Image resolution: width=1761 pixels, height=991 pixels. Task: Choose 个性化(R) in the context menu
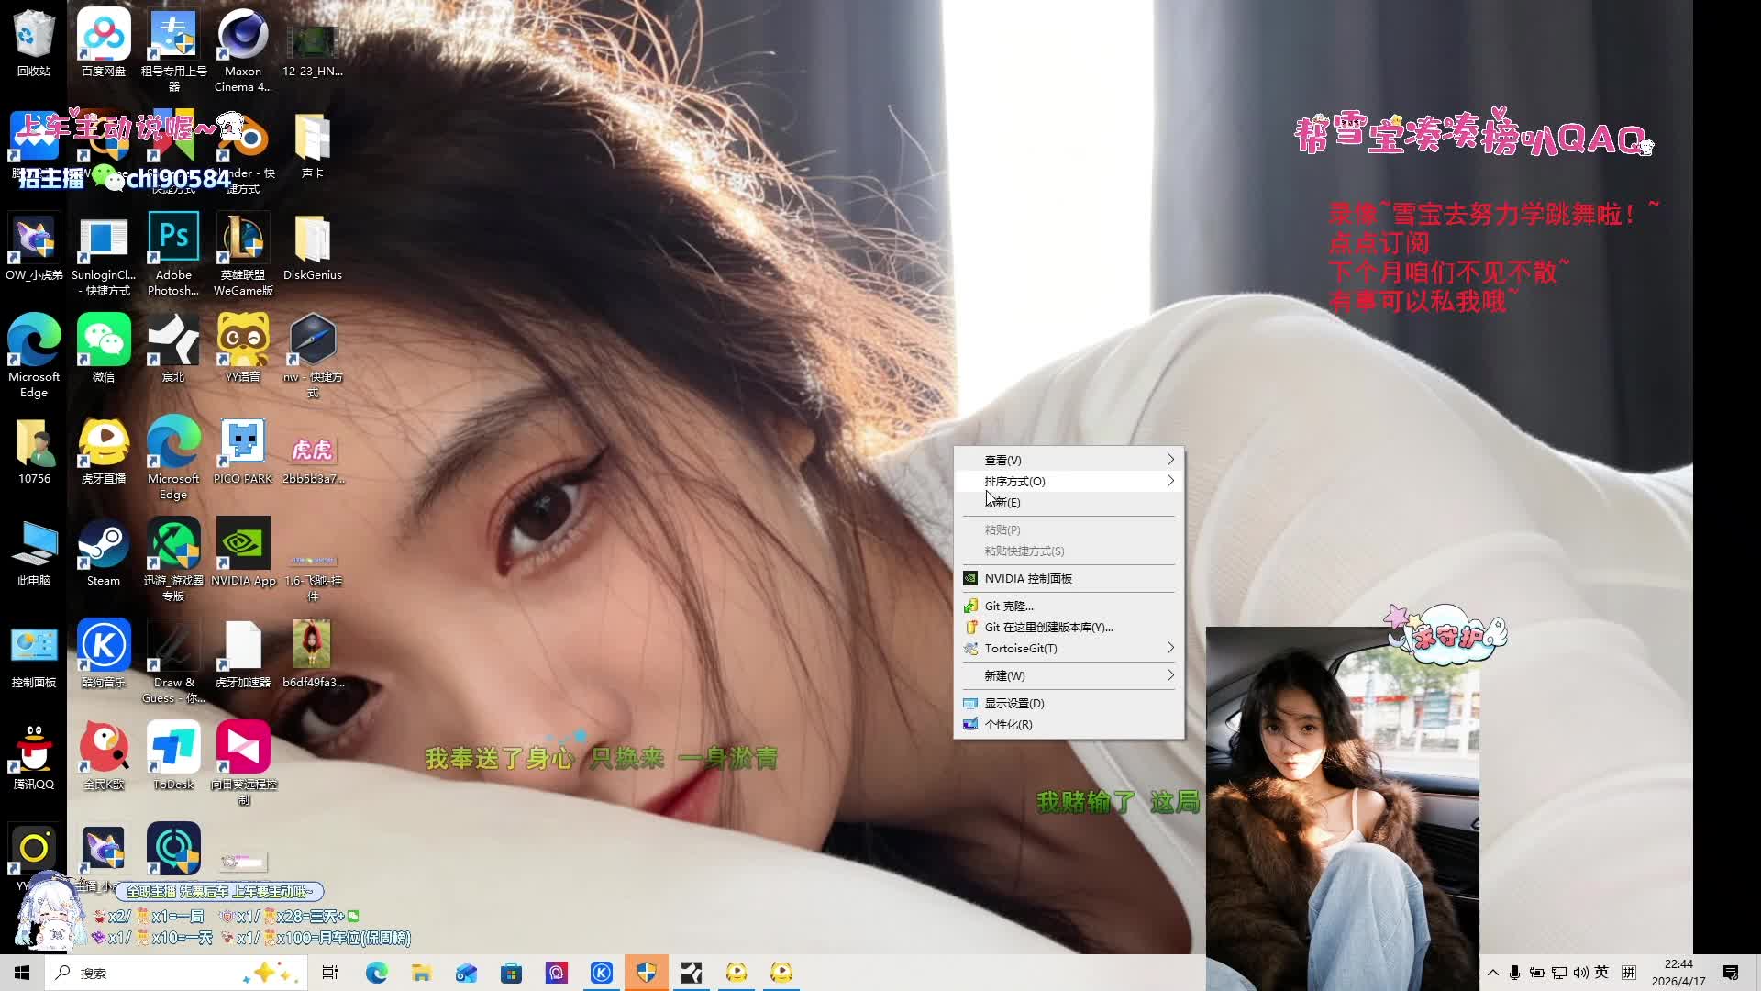(x=1008, y=724)
